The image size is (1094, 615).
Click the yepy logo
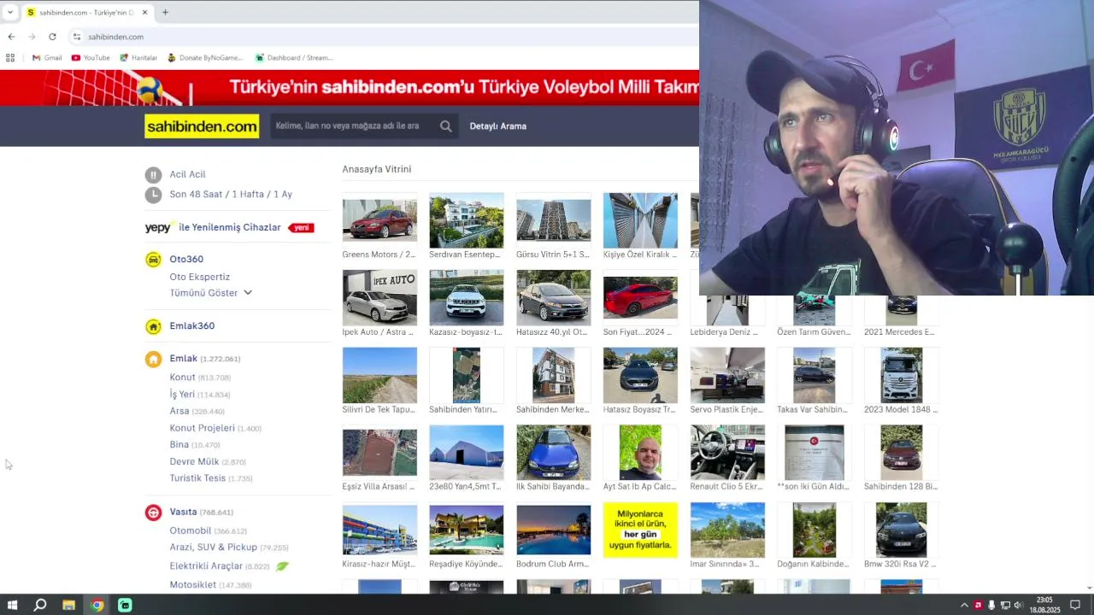pos(158,227)
